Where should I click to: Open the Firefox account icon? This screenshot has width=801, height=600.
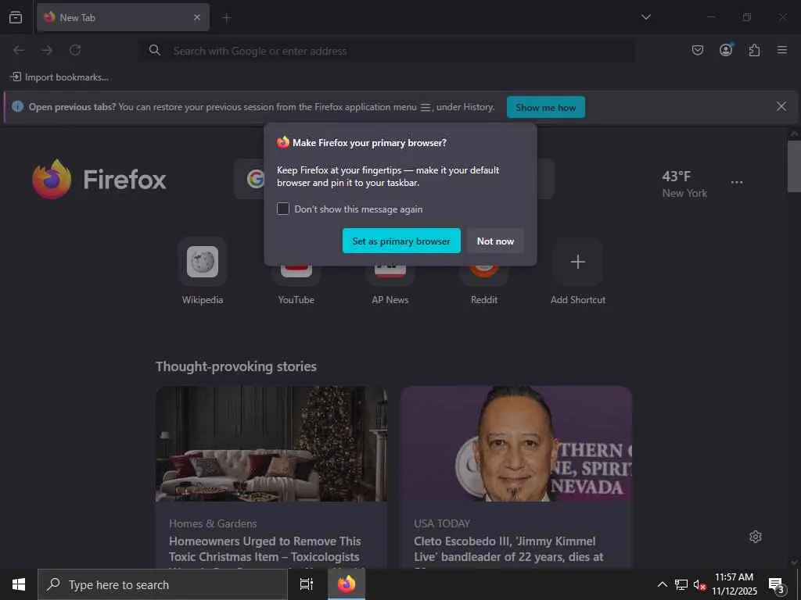tap(726, 49)
